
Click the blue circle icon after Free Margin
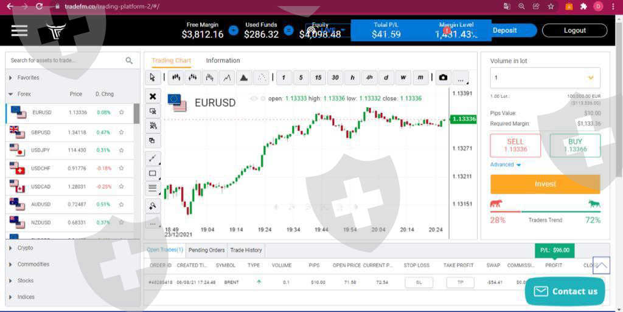pyautogui.click(x=234, y=30)
